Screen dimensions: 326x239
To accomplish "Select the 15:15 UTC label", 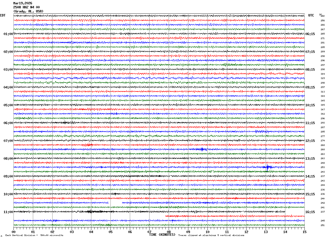I will click(x=310, y=194).
